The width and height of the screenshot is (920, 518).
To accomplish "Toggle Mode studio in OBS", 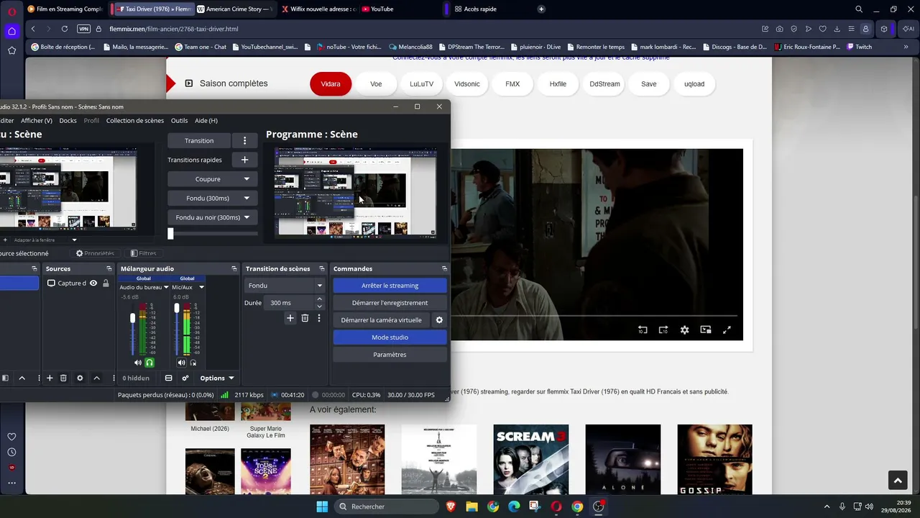I will 390,337.
